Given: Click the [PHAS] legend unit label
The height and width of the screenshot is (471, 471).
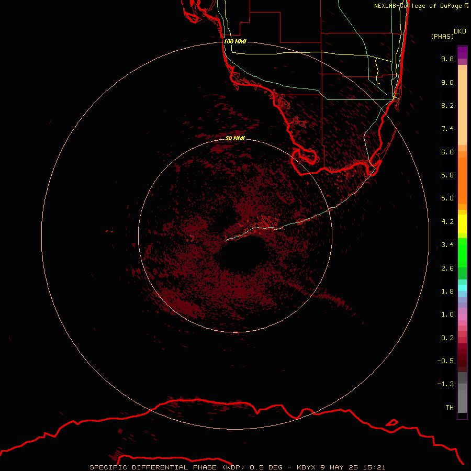Looking at the screenshot, I should (x=442, y=37).
